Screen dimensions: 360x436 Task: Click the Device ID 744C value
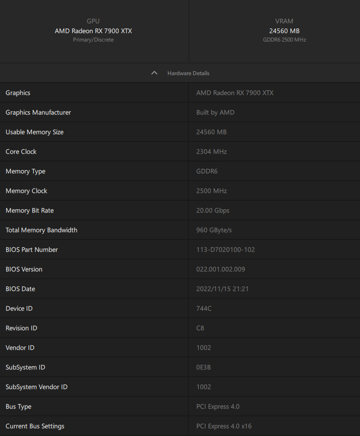(204, 309)
